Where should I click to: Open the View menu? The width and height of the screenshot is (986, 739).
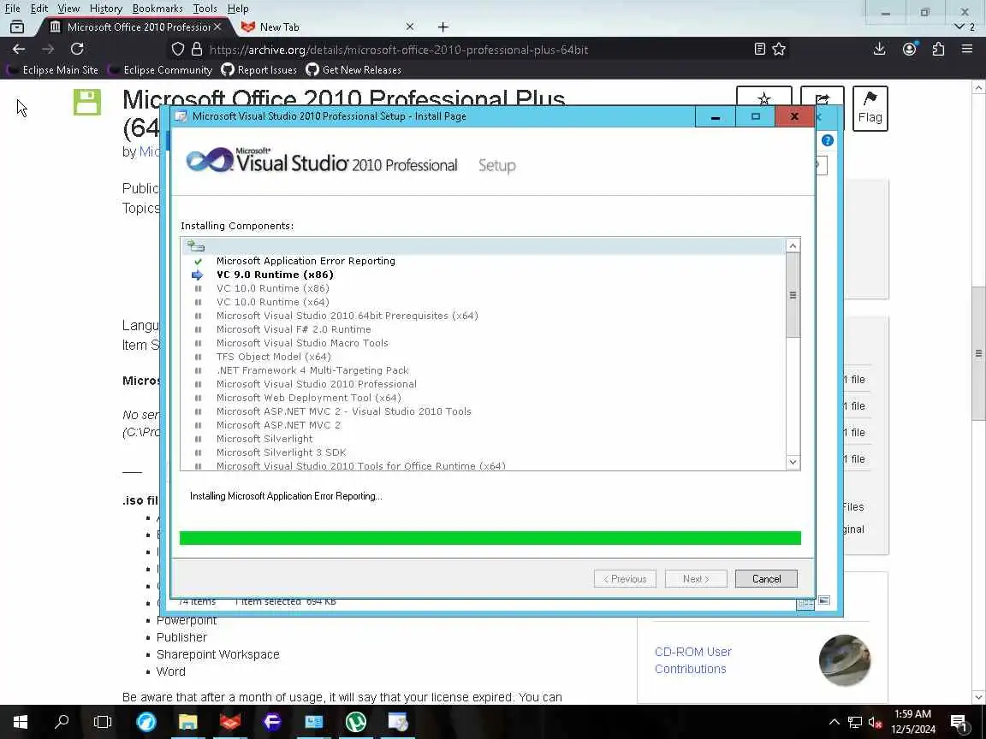(x=68, y=9)
